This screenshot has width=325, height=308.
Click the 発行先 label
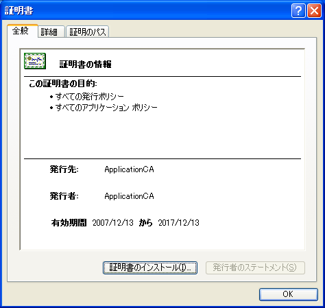(64, 169)
